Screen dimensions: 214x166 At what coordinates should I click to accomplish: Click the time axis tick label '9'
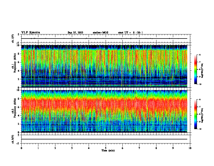point(173,148)
